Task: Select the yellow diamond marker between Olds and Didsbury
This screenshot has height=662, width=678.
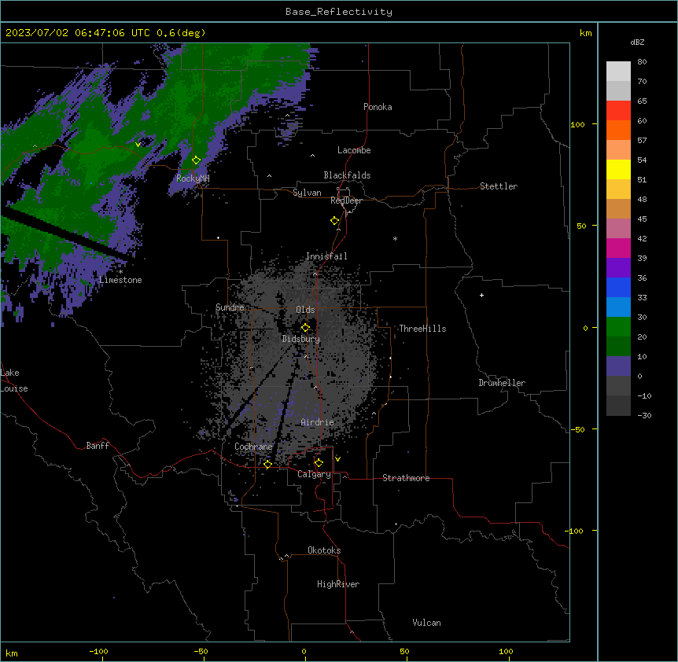Action: point(306,328)
